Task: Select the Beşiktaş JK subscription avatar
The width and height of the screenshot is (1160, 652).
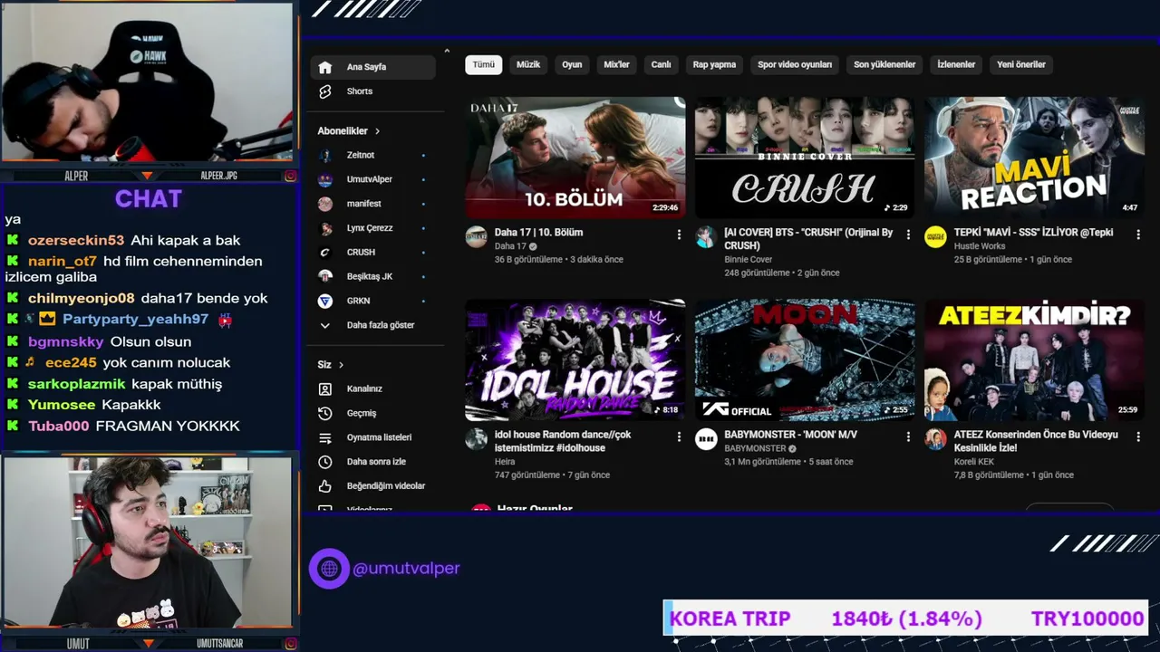Action: [325, 276]
